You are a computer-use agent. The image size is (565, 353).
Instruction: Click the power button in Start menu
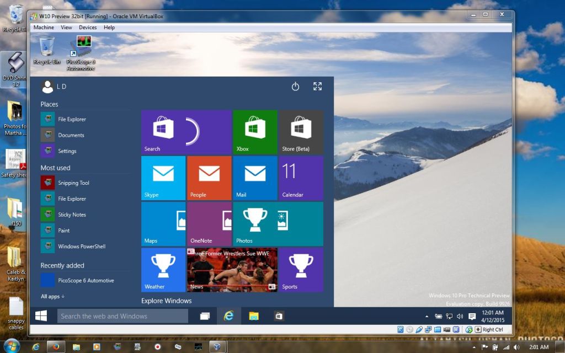296,87
